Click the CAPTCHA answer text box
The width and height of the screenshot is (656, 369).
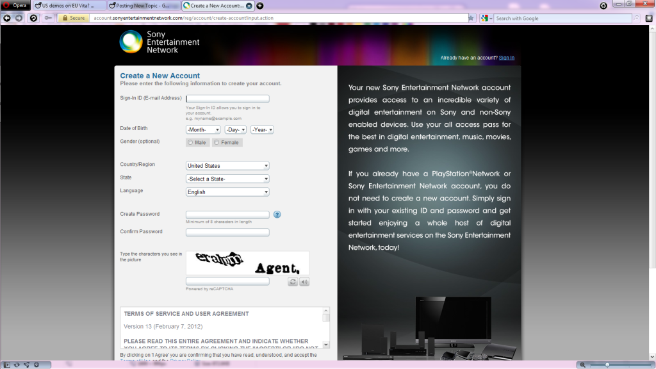(x=227, y=282)
